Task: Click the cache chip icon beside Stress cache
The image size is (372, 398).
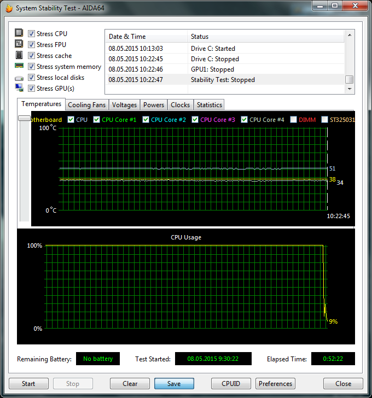Action: 19,55
